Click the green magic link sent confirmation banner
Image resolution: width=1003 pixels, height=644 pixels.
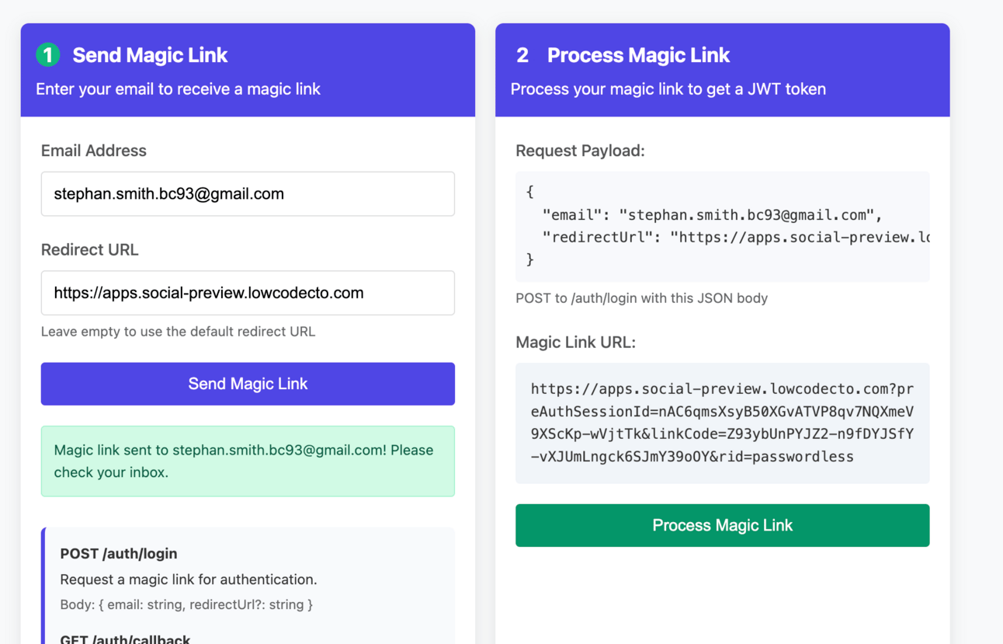pos(248,461)
